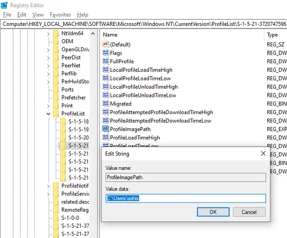Open the View menu

tap(38, 15)
